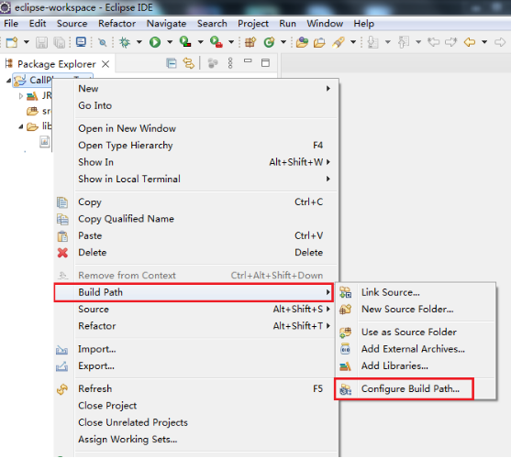Minimize the Package Explorer view
Viewport: 511px width, 458px height.
click(x=248, y=60)
